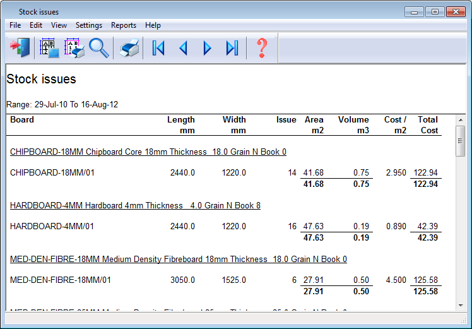Click issue count 14 for chipboard
The height and width of the screenshot is (329, 472).
[x=292, y=172]
